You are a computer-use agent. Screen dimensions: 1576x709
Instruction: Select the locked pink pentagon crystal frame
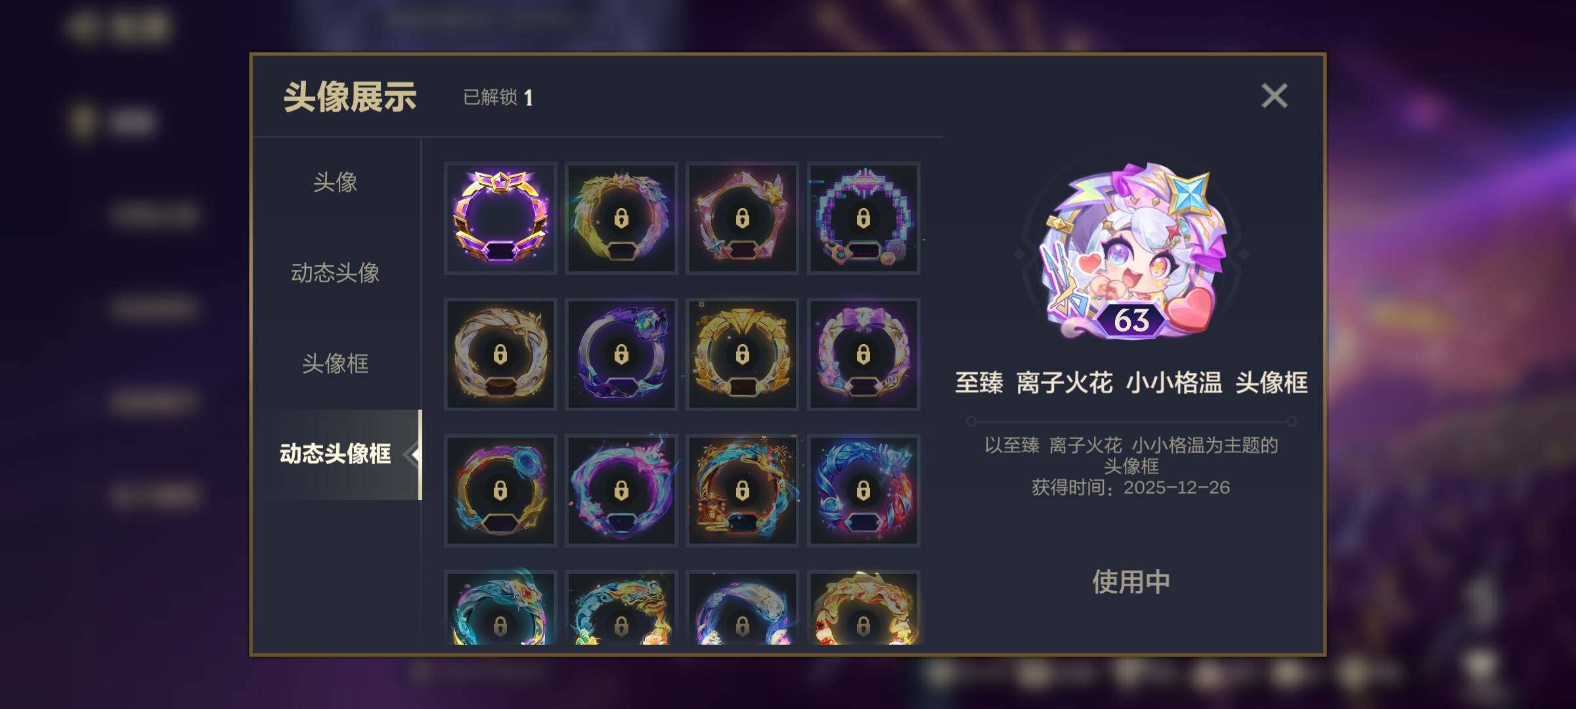pyautogui.click(x=742, y=218)
